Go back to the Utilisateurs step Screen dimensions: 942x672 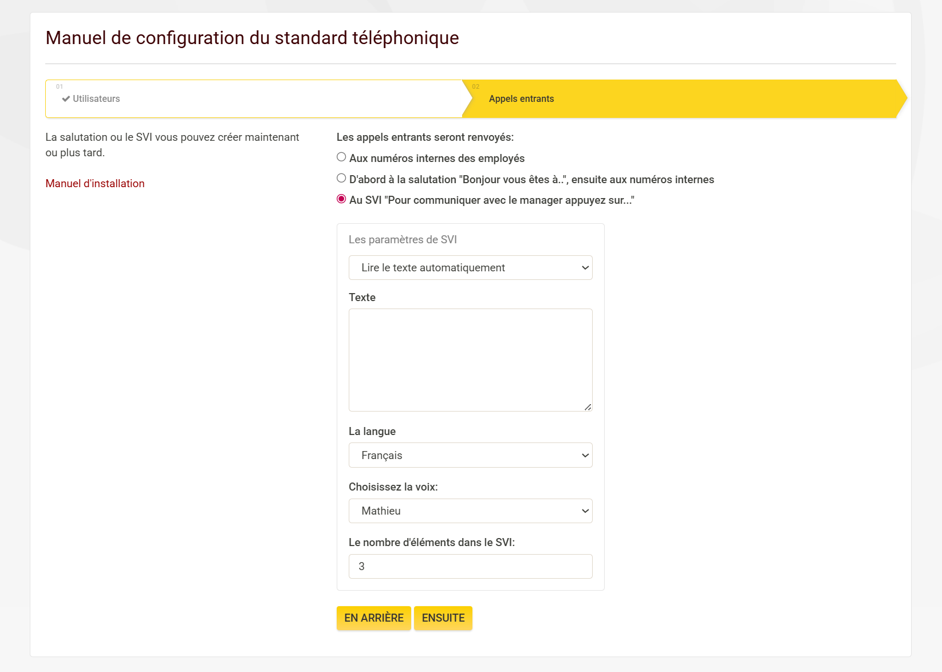(96, 99)
